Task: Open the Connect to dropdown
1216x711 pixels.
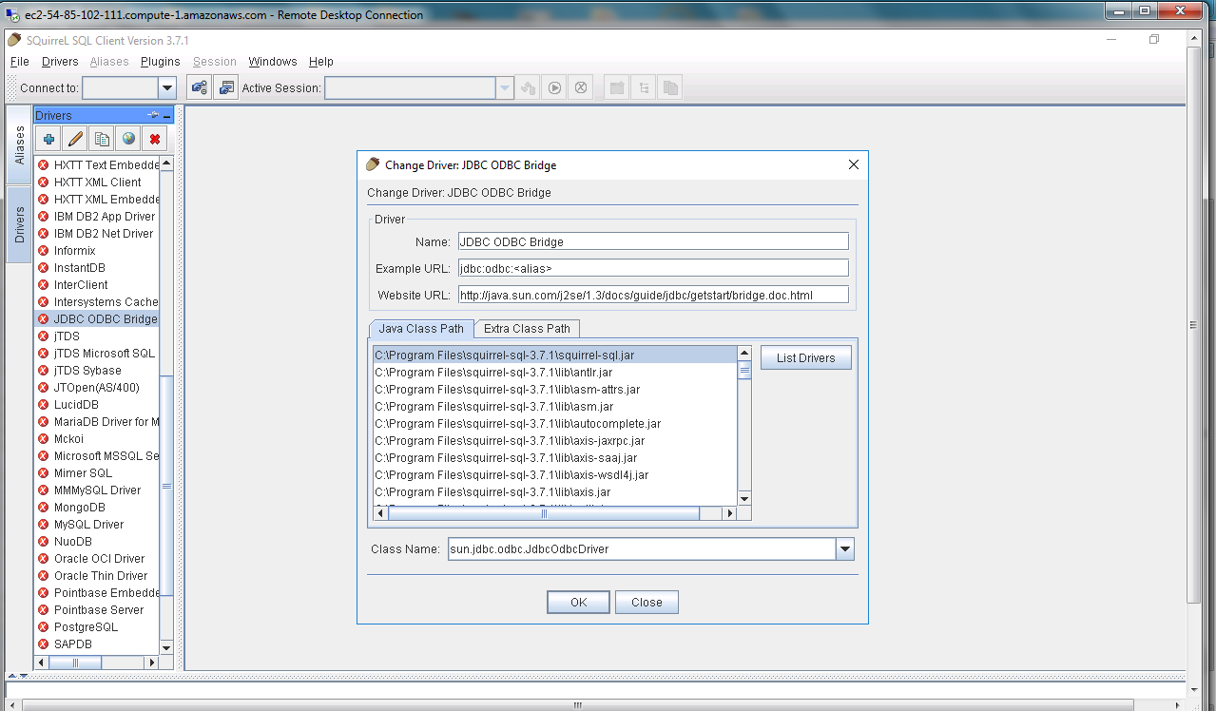Action: click(167, 88)
